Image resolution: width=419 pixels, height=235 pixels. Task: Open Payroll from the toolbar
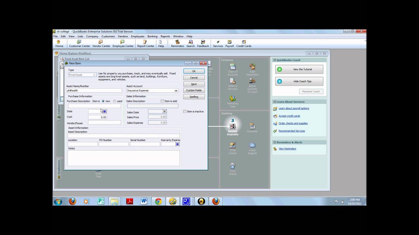click(229, 44)
